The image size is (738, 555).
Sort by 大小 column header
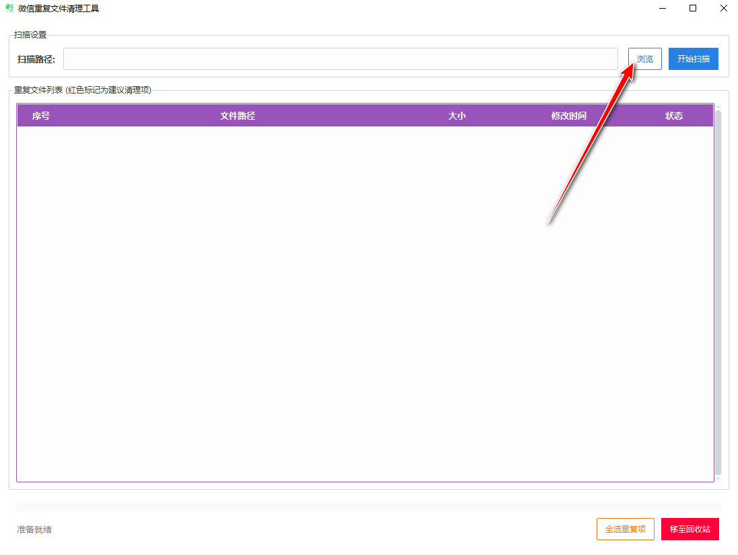pos(457,116)
